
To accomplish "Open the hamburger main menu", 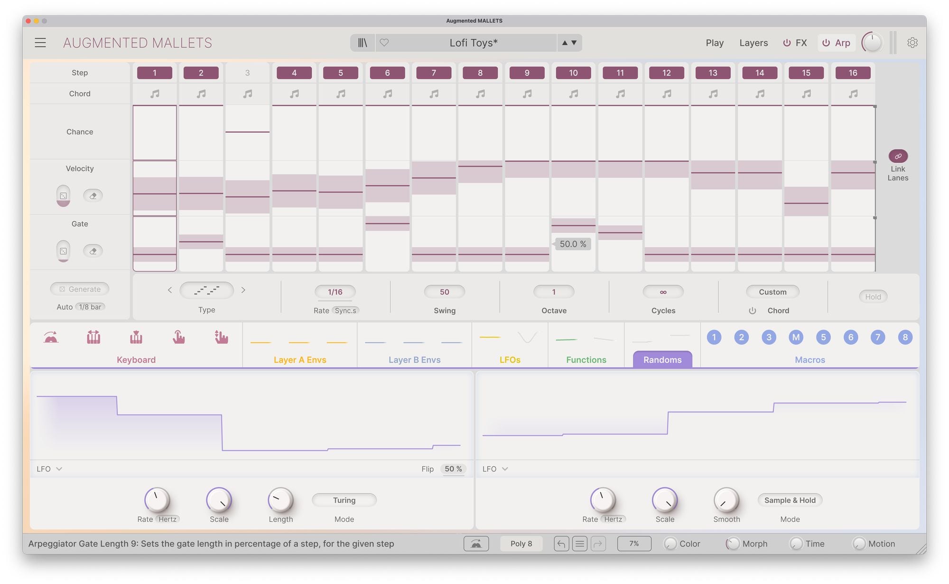I will [x=40, y=43].
